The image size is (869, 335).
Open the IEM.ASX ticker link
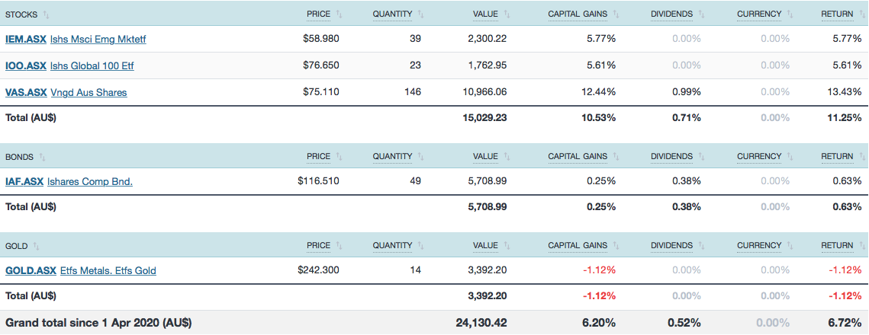[x=26, y=40]
